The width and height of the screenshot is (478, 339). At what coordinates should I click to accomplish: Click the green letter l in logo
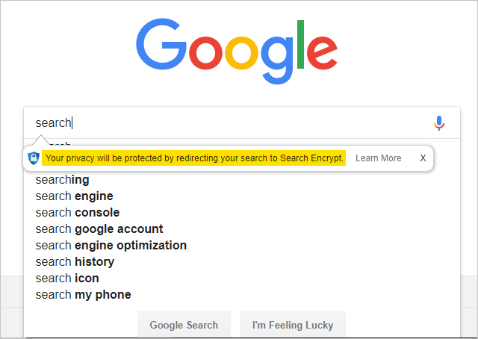click(301, 44)
